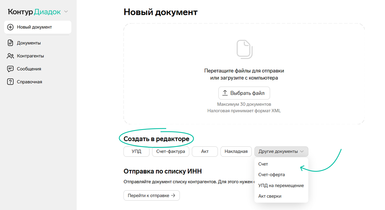385x210 pixels.
Task: Click the chevron arrow in Другие документы
Action: (302, 151)
